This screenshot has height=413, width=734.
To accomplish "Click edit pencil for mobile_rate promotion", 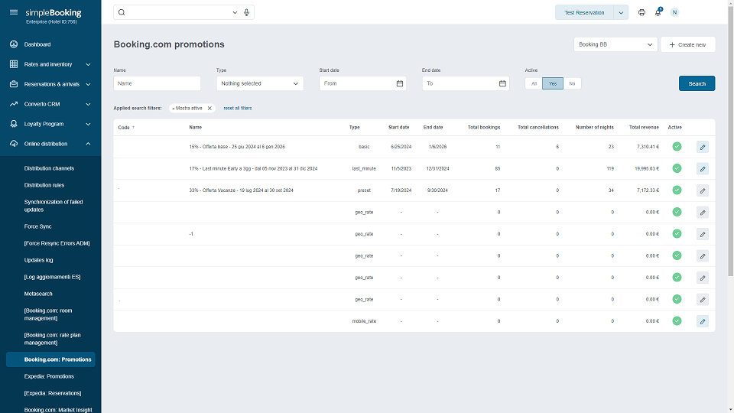I will (703, 321).
